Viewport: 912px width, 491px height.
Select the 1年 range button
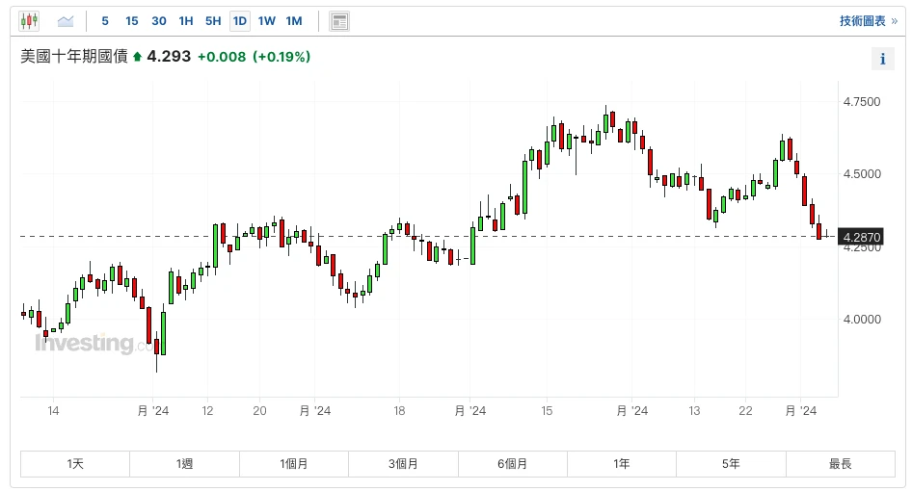point(622,464)
